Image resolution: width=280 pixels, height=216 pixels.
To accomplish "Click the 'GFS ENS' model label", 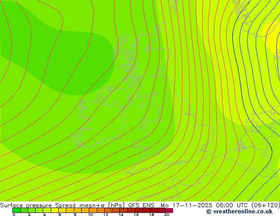I will point(141,205).
